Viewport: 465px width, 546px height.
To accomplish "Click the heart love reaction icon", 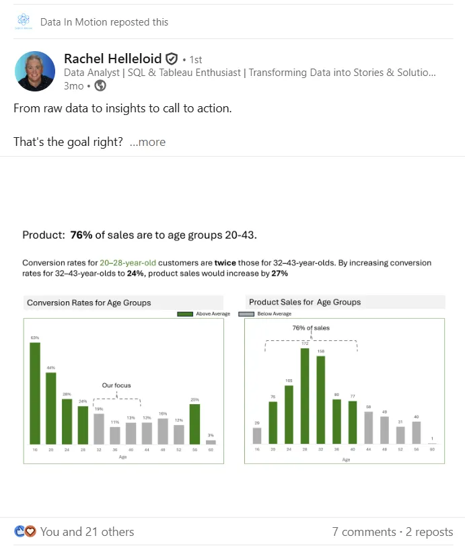I will [31, 531].
